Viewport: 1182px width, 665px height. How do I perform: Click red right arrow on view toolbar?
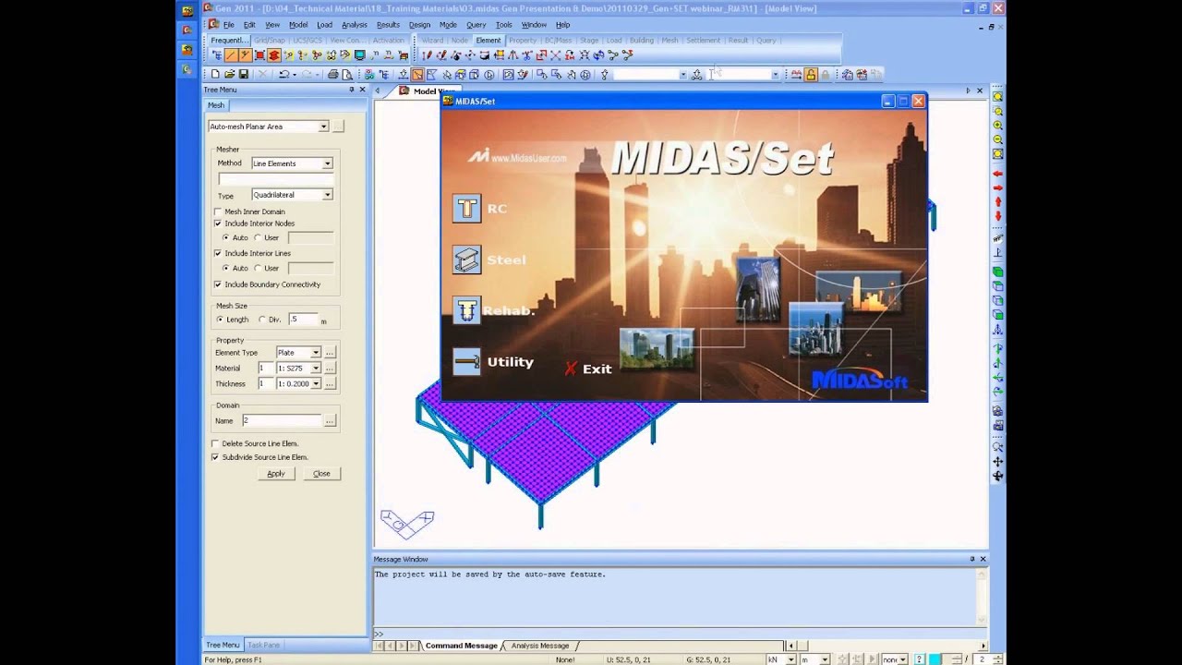998,187
